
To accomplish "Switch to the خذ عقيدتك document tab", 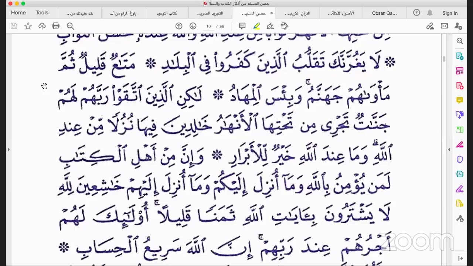I will tap(80, 13).
